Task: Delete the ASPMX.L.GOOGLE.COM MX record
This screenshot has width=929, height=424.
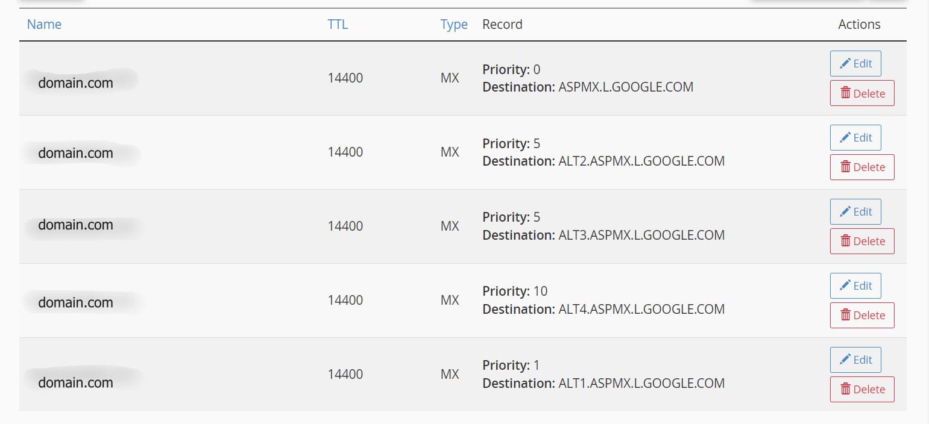Action: (862, 93)
